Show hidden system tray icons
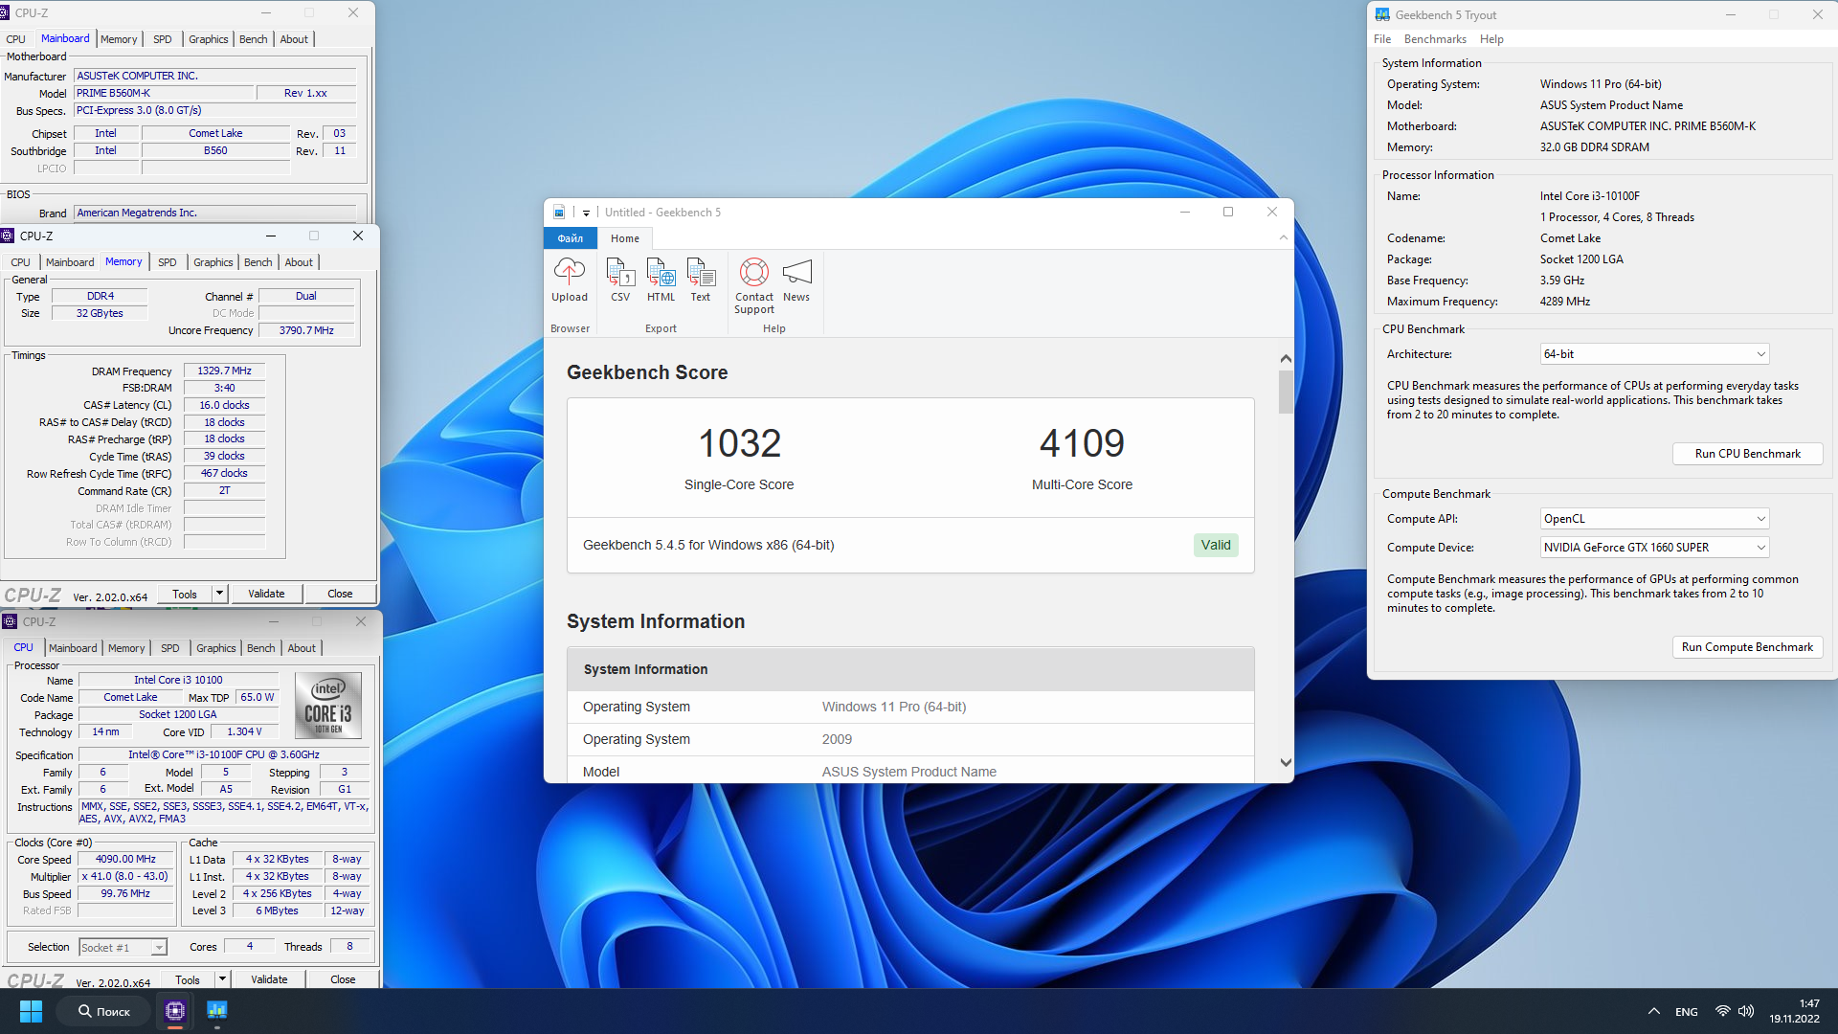 tap(1653, 1011)
